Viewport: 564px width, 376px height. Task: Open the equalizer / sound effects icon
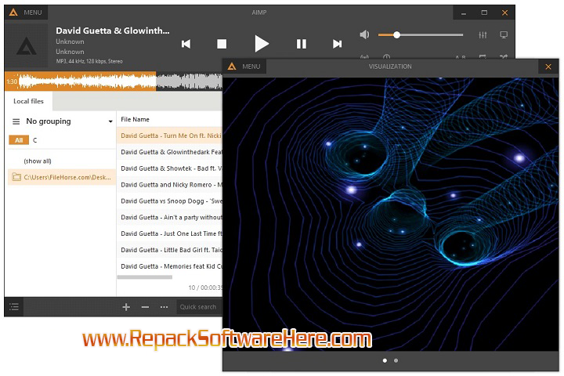point(483,35)
